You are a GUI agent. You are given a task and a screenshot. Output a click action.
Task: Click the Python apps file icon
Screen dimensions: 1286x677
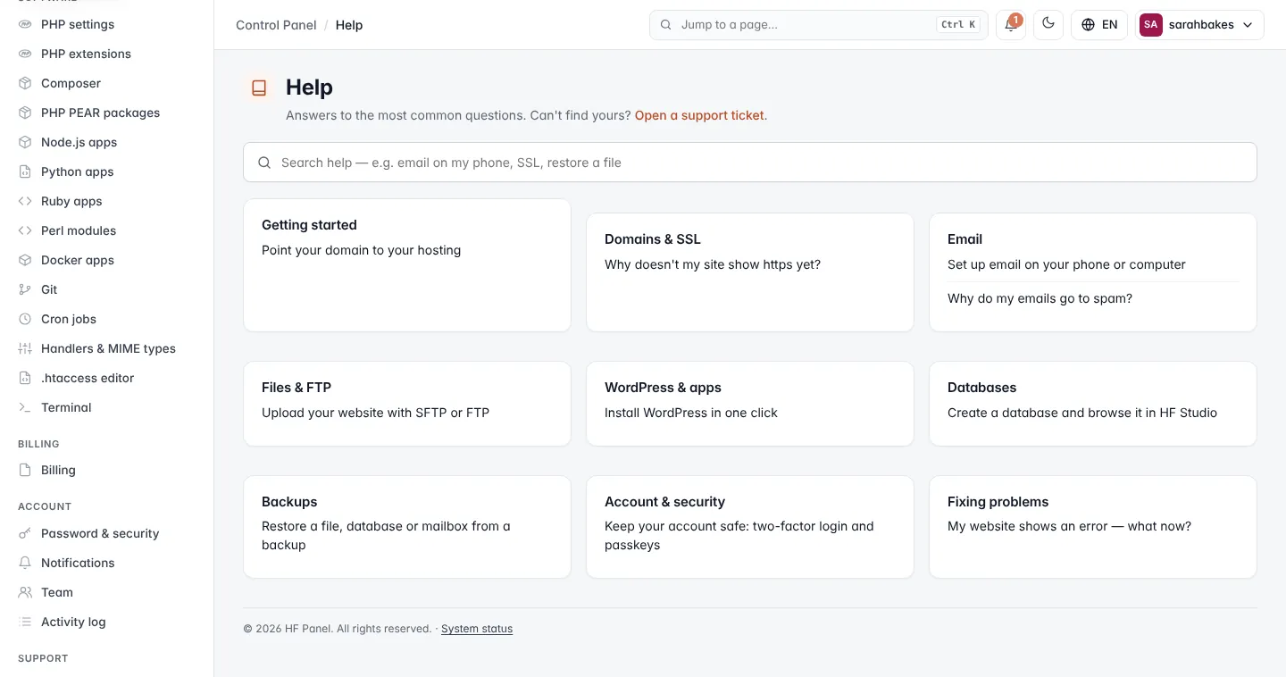[x=25, y=171]
